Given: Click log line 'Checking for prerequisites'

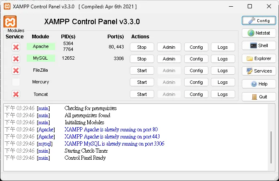Looking at the screenshot, I should 91,108.
